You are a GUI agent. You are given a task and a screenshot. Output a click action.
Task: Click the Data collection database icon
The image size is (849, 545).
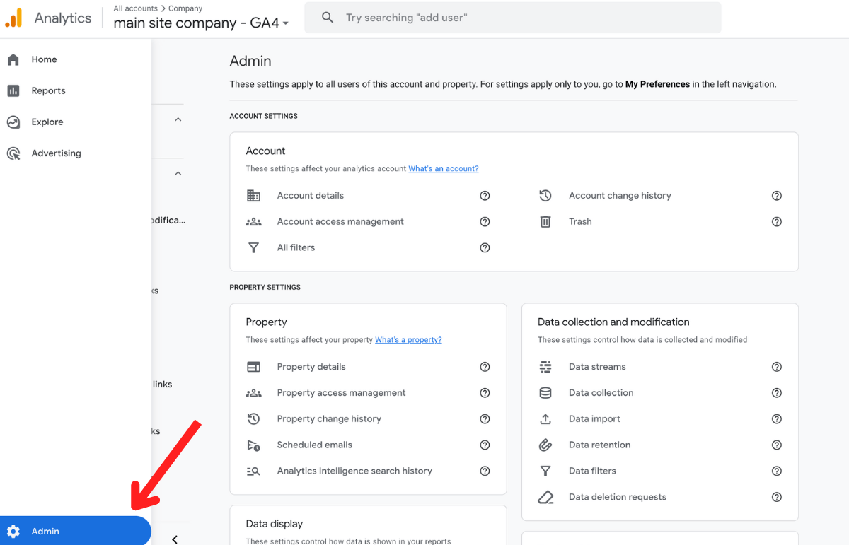tap(545, 392)
